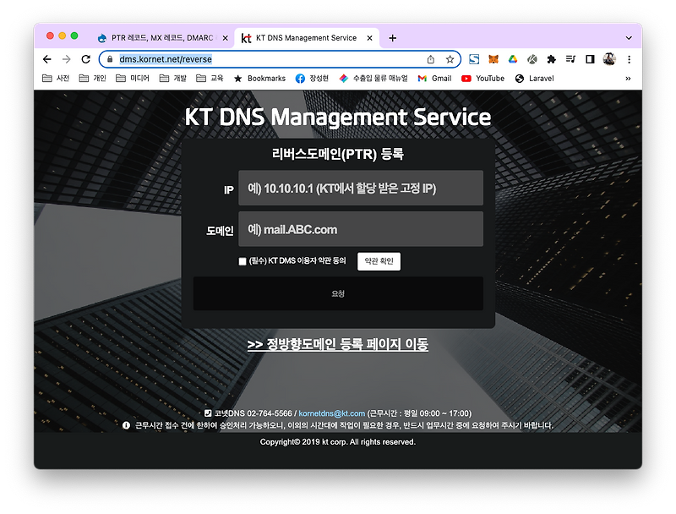Viewport: 676px width, 514px height.
Task: Click the padlock site info icon
Action: [110, 59]
